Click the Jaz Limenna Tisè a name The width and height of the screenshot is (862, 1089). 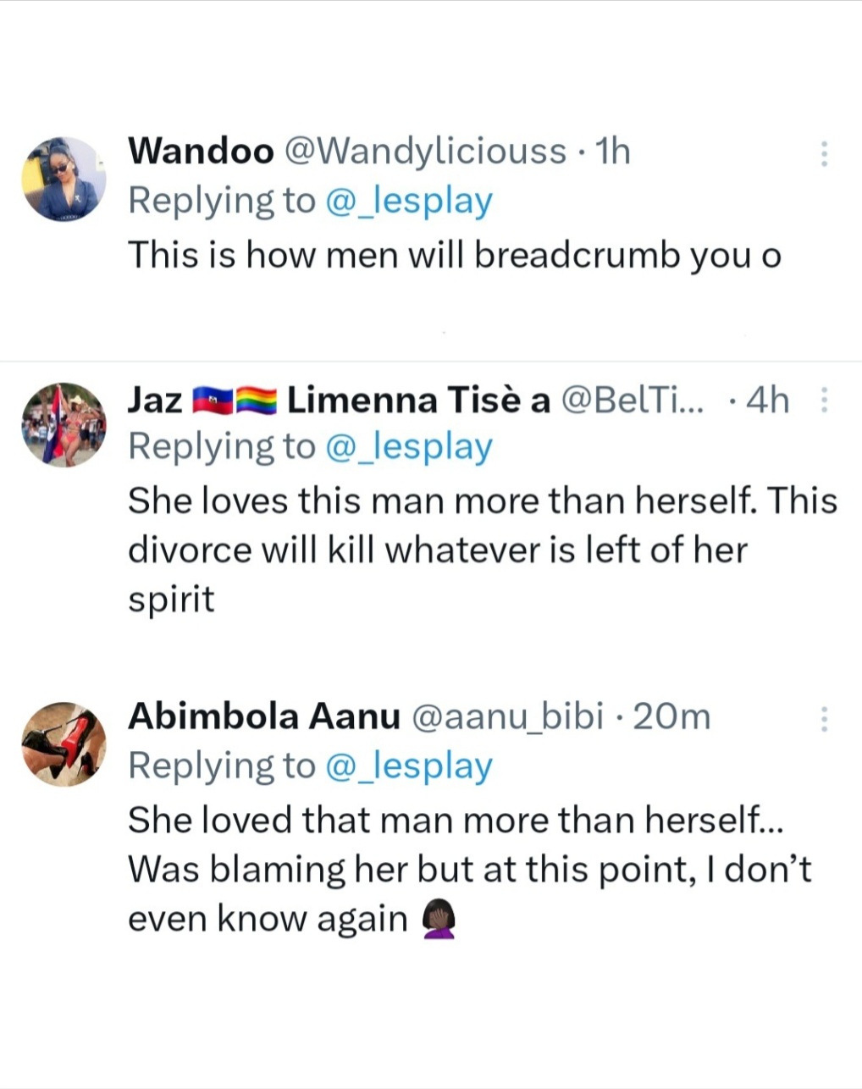pyautogui.click(x=339, y=400)
